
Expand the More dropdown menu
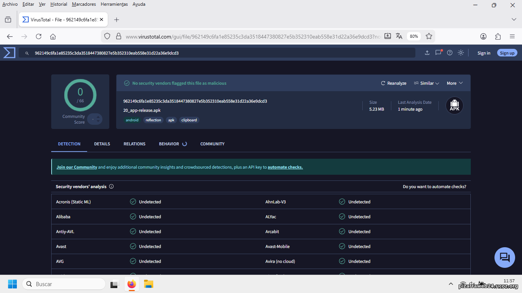point(455,83)
